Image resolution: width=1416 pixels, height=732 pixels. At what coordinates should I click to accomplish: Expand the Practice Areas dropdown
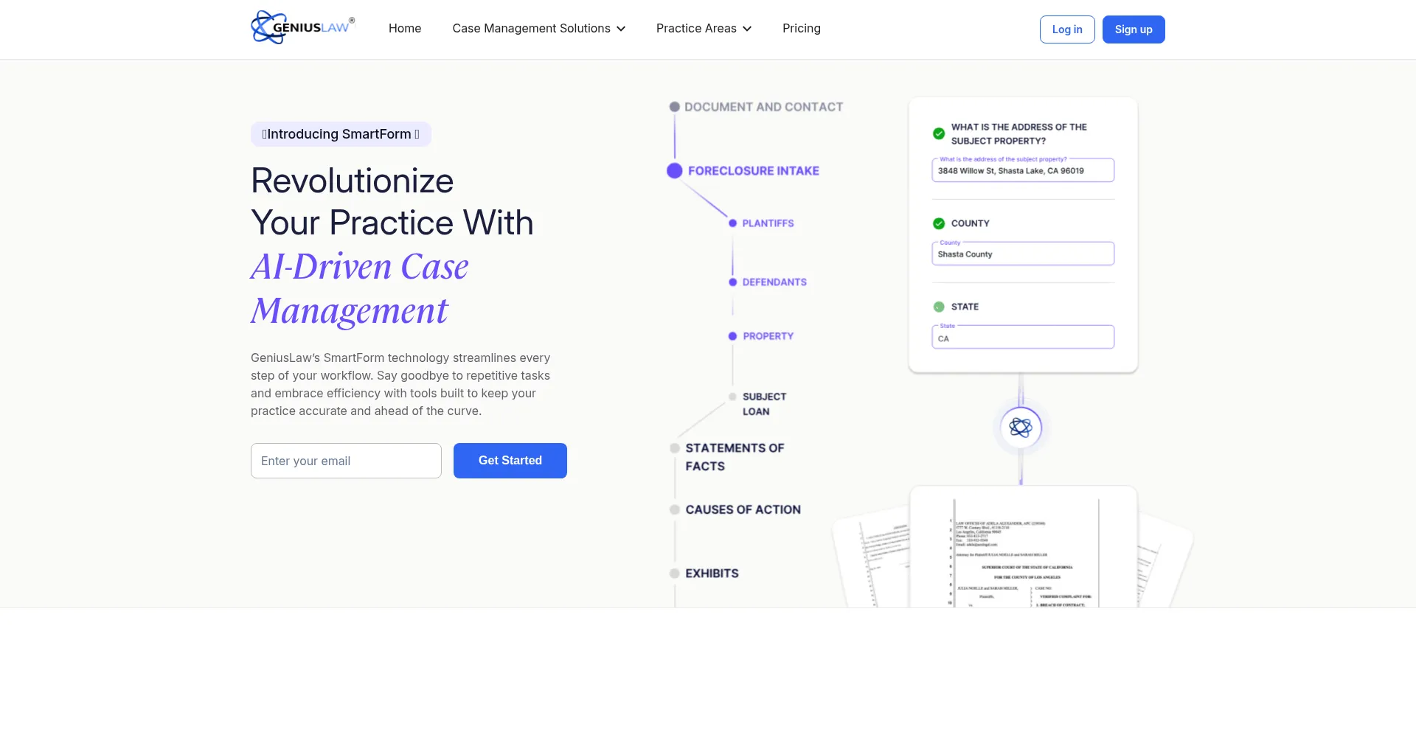(x=704, y=29)
